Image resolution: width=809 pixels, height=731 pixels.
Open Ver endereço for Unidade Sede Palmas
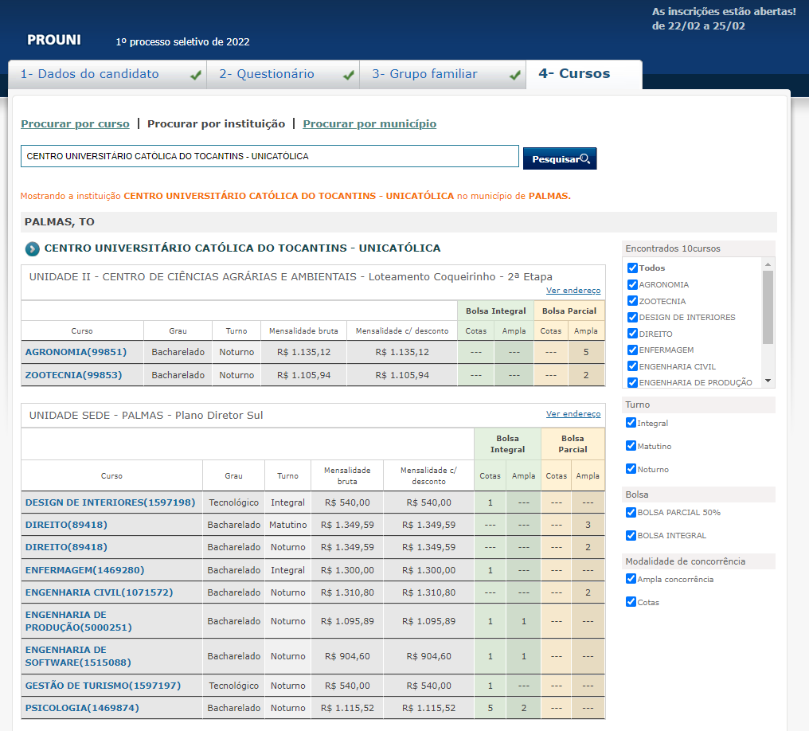point(573,414)
